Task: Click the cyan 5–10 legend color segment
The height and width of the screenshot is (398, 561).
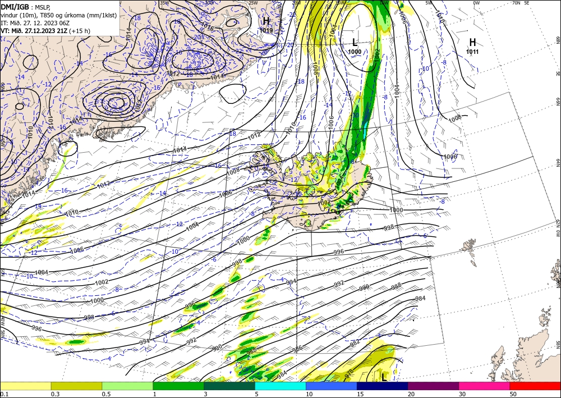Action: click(x=280, y=386)
